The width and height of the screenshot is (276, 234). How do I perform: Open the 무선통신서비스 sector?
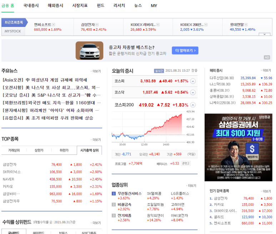pos(130,194)
